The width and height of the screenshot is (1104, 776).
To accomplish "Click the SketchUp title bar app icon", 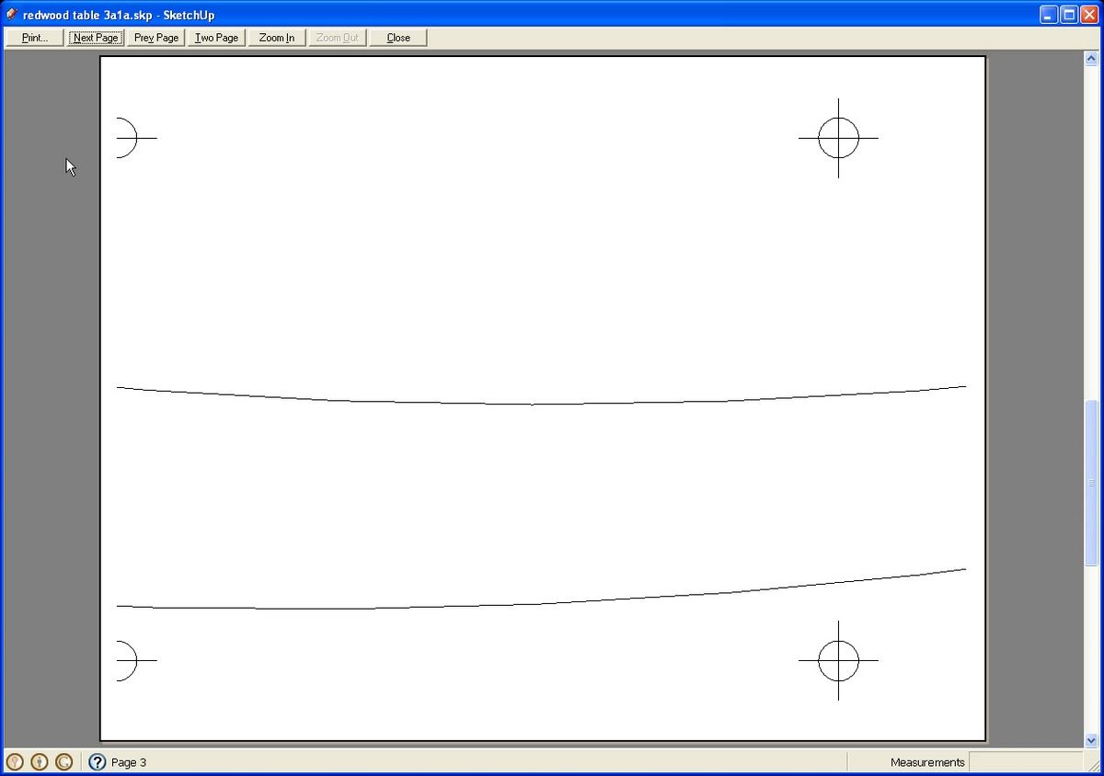I will tap(12, 15).
